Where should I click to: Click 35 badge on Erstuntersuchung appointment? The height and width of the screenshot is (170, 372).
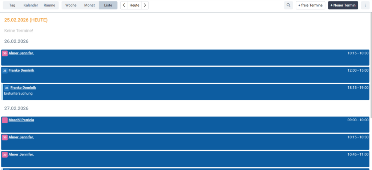click(7, 88)
